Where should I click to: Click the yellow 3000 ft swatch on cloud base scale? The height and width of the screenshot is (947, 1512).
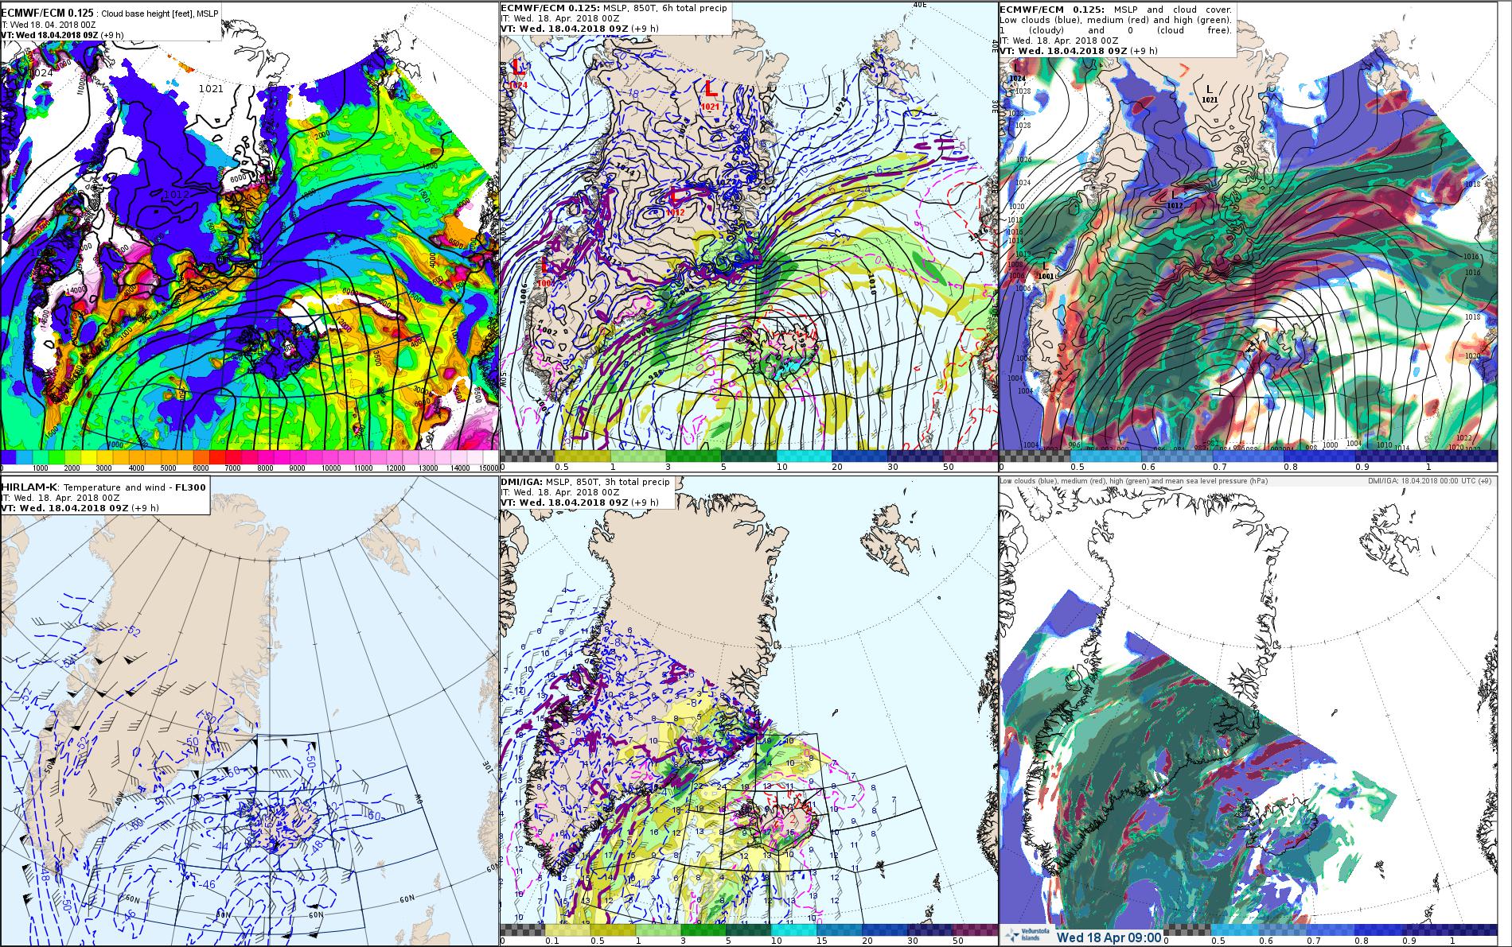[105, 456]
